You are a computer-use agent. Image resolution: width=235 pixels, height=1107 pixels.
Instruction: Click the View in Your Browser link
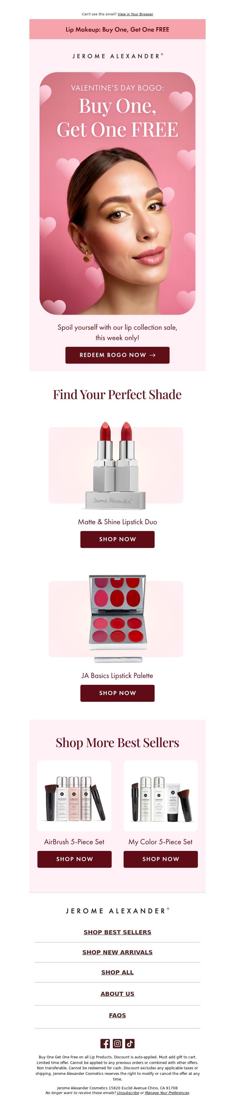coord(135,14)
